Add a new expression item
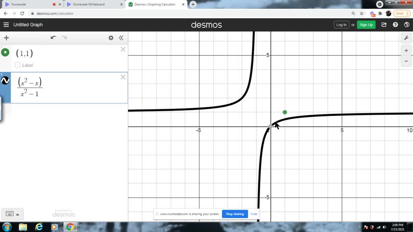Image resolution: width=413 pixels, height=232 pixels. 6,38
